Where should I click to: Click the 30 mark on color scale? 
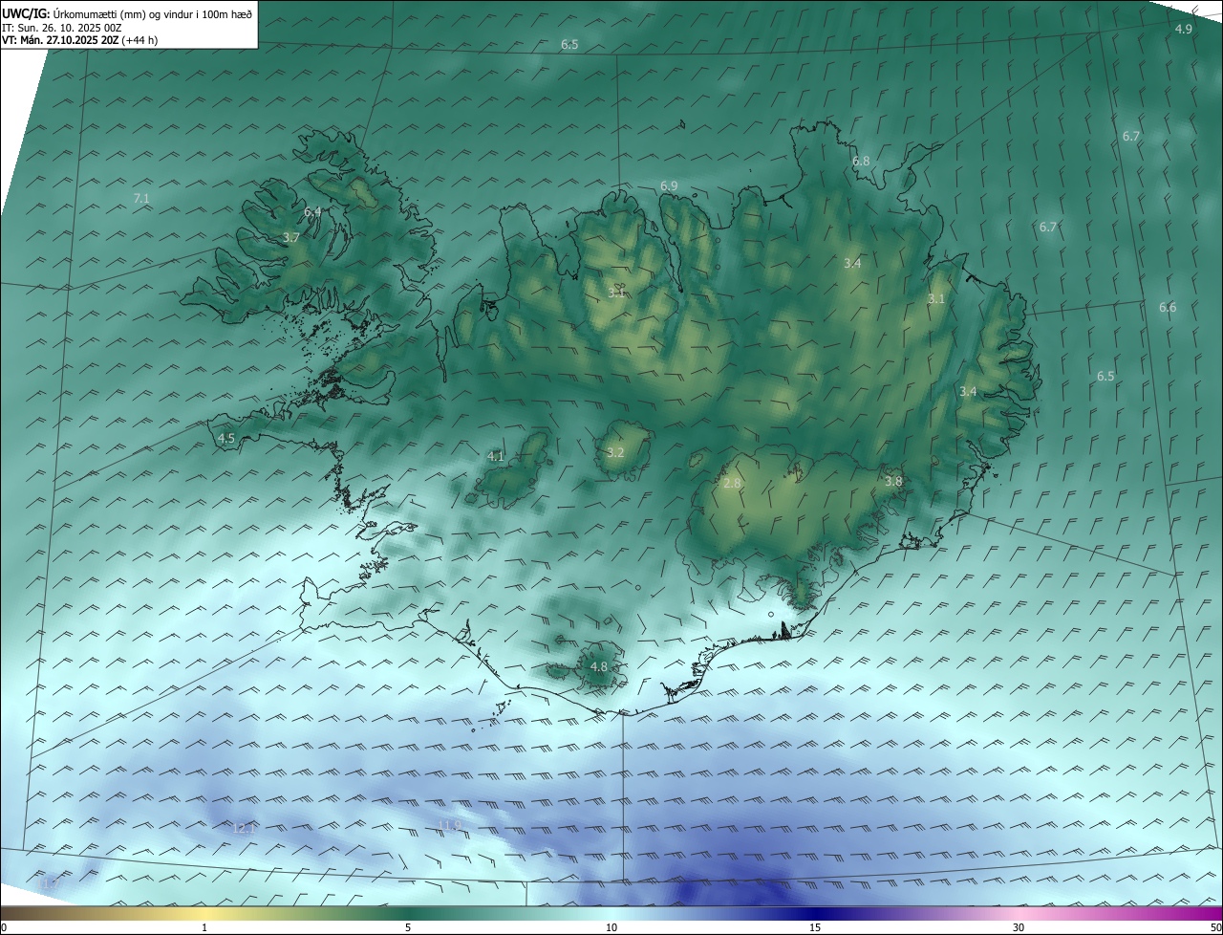coord(1019,927)
